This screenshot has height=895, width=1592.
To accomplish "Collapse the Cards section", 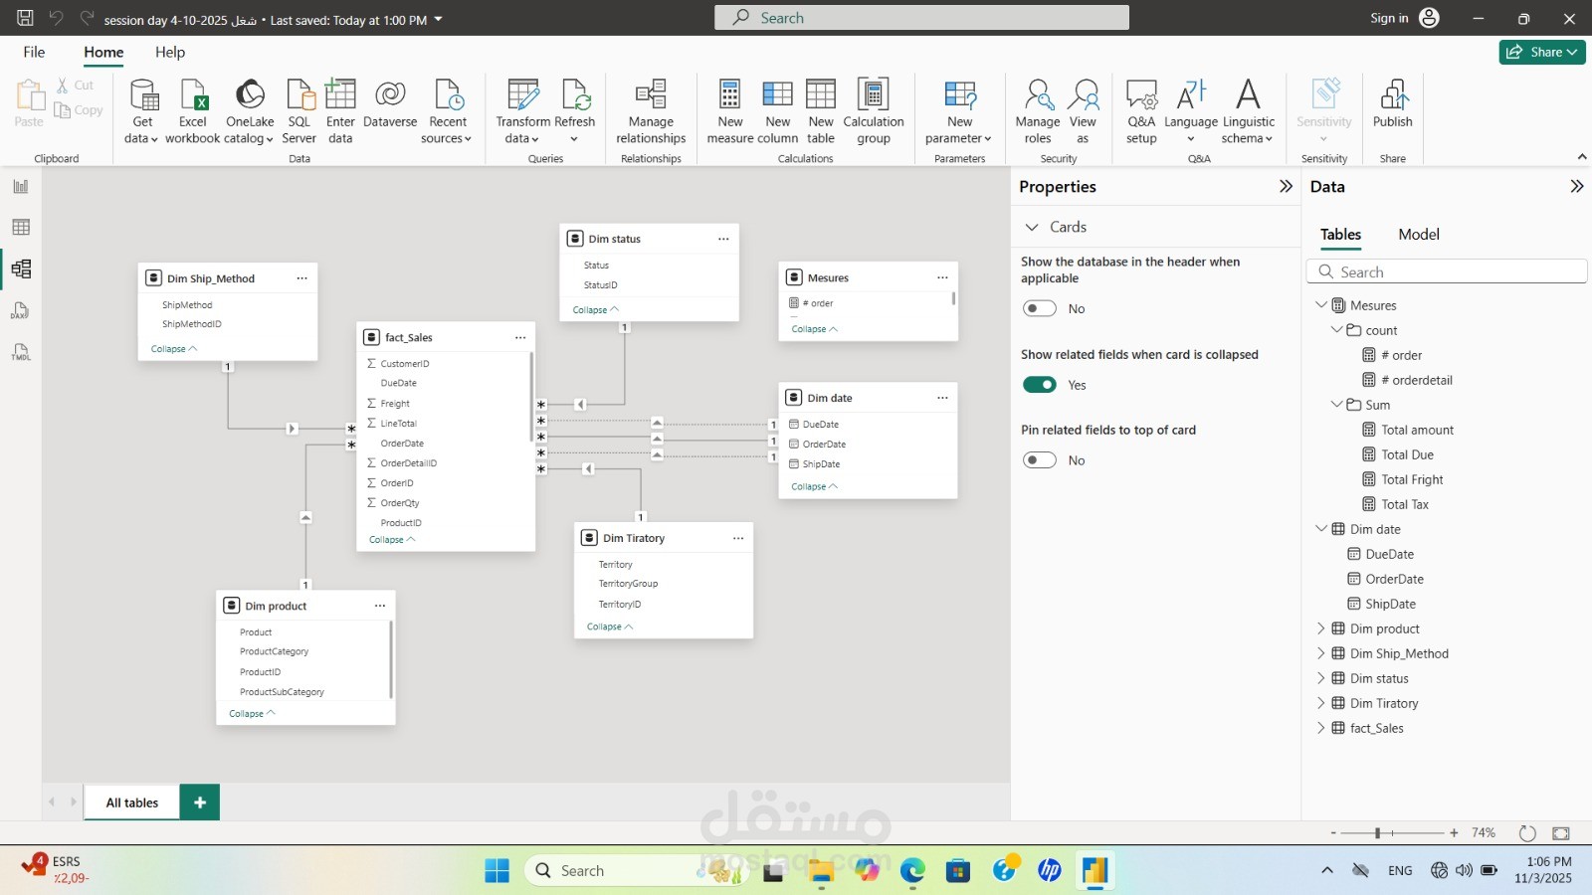I will point(1032,227).
